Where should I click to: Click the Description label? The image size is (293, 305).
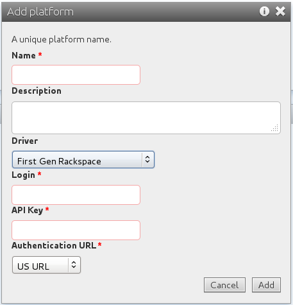tap(37, 91)
